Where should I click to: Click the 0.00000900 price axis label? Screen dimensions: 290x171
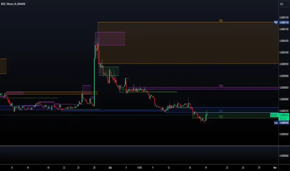click(284, 76)
